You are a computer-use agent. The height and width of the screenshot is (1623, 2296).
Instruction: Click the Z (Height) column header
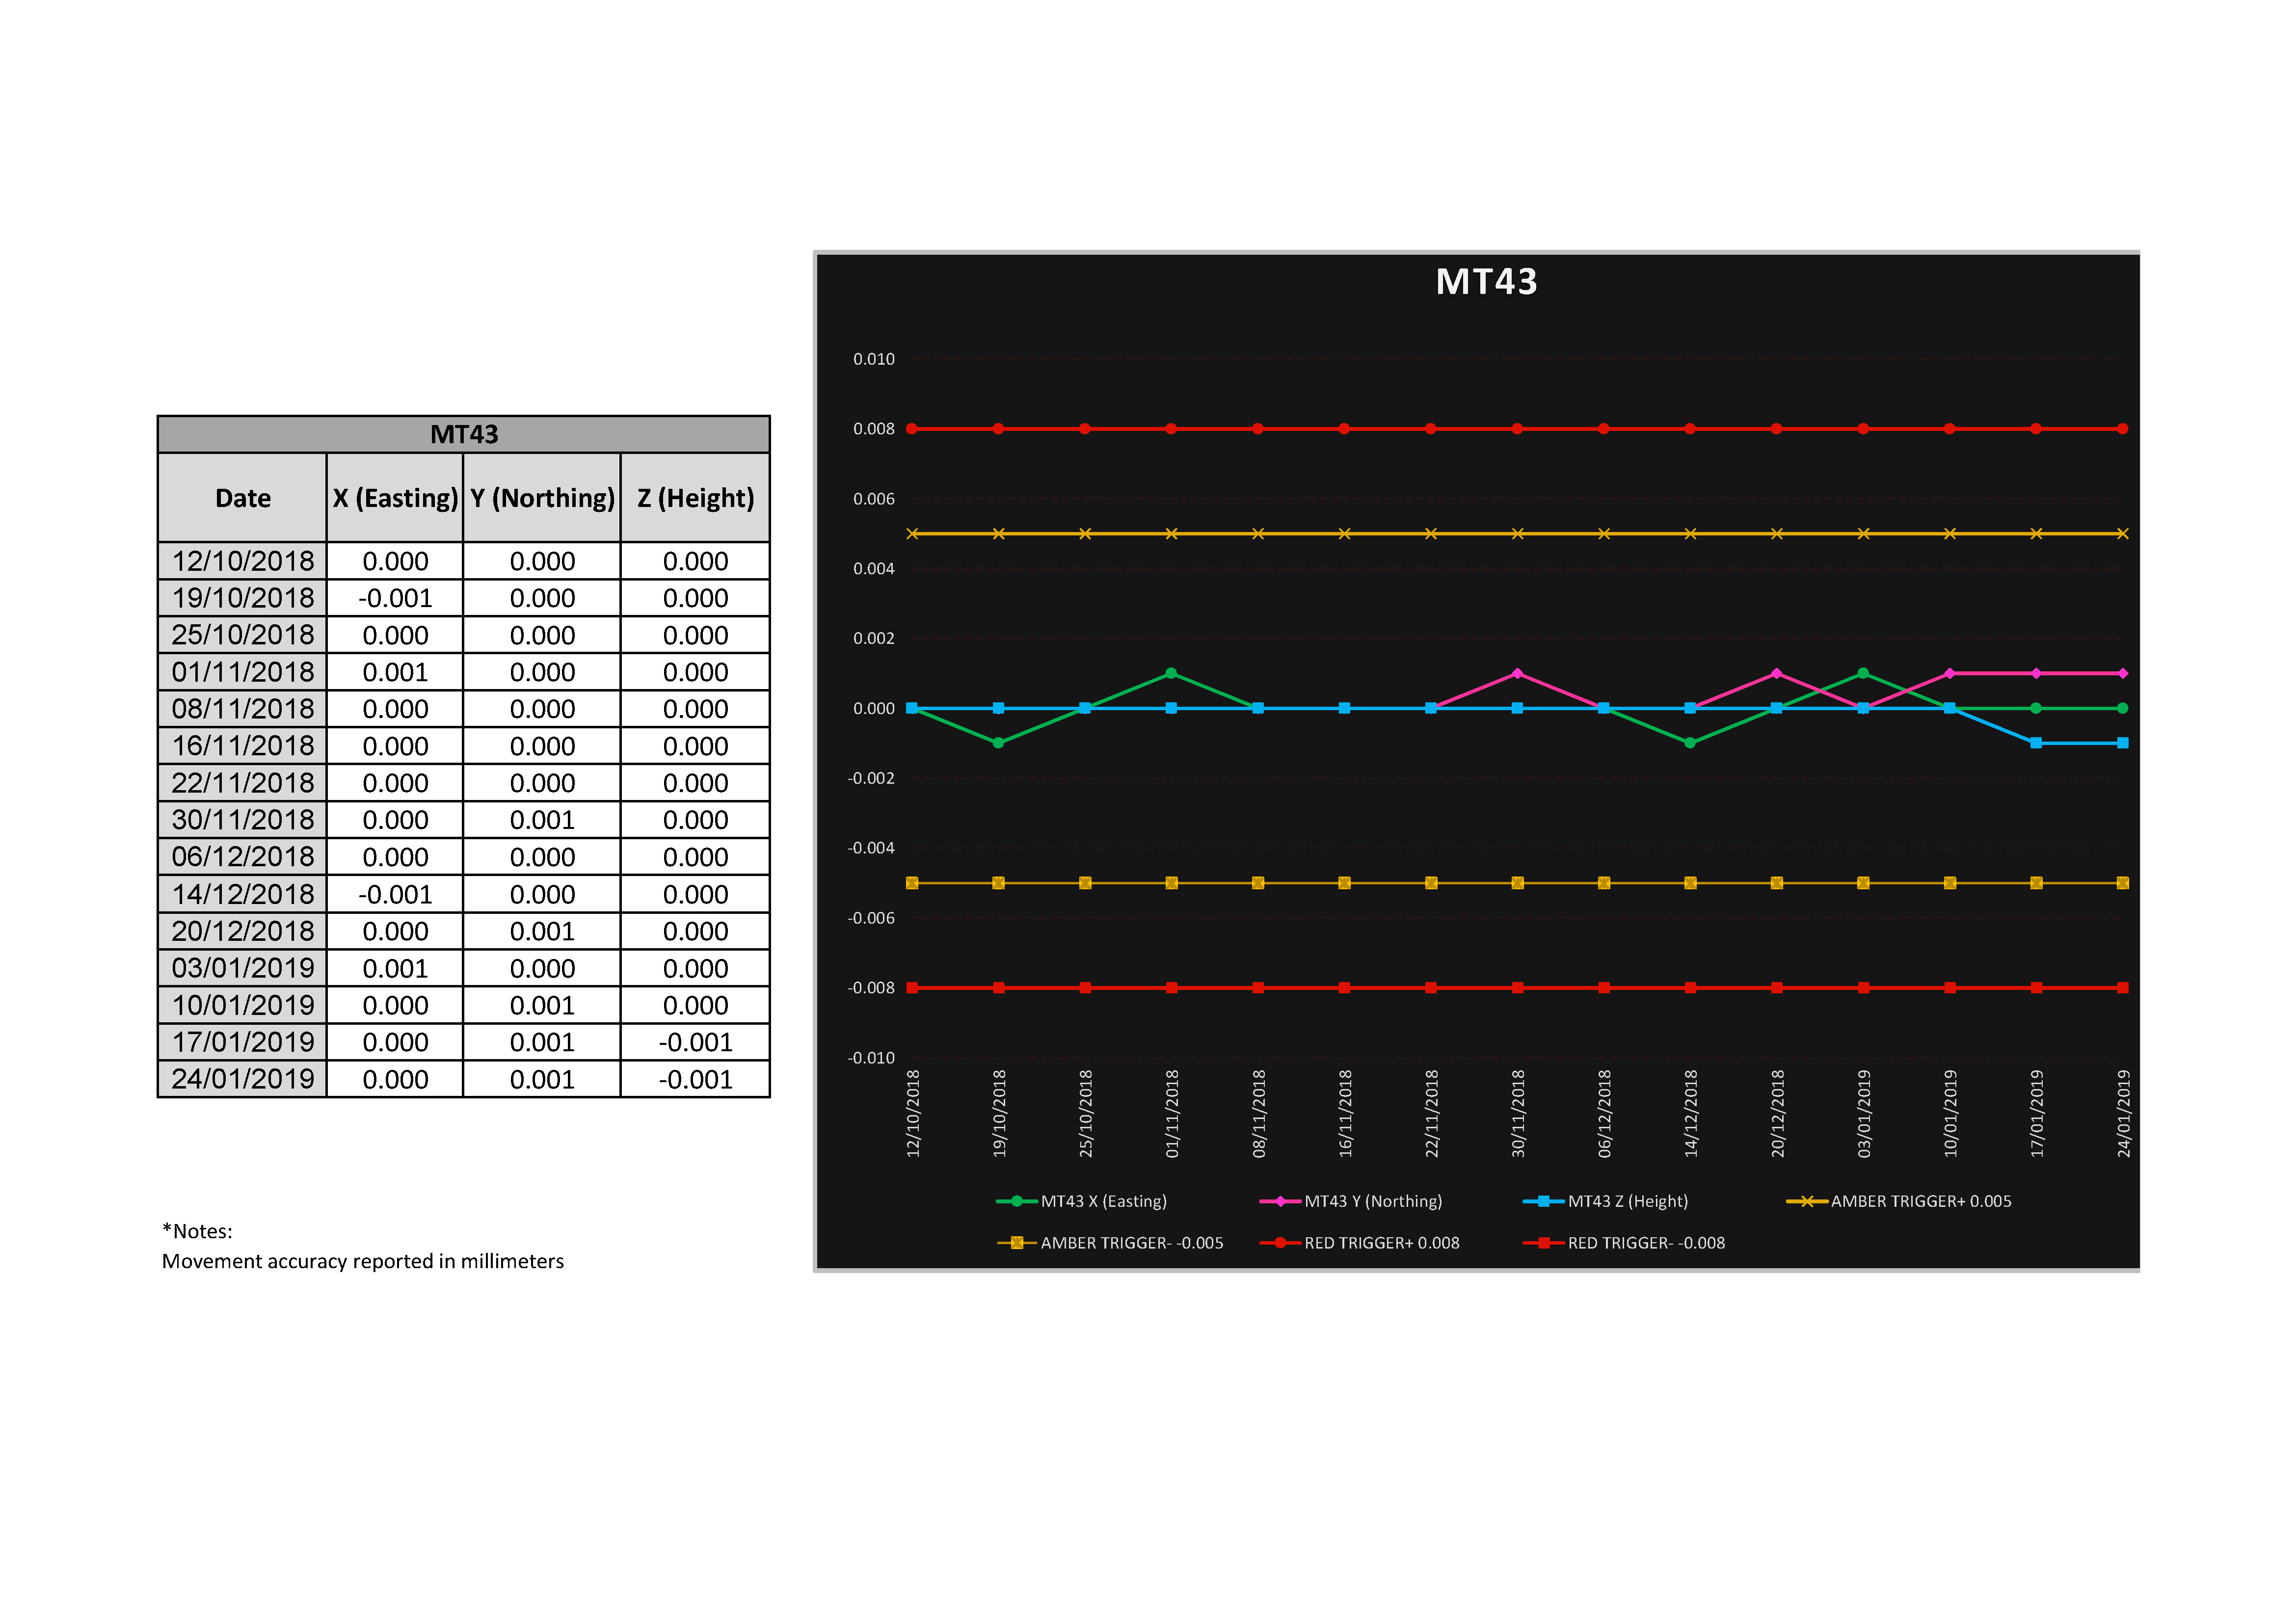696,498
